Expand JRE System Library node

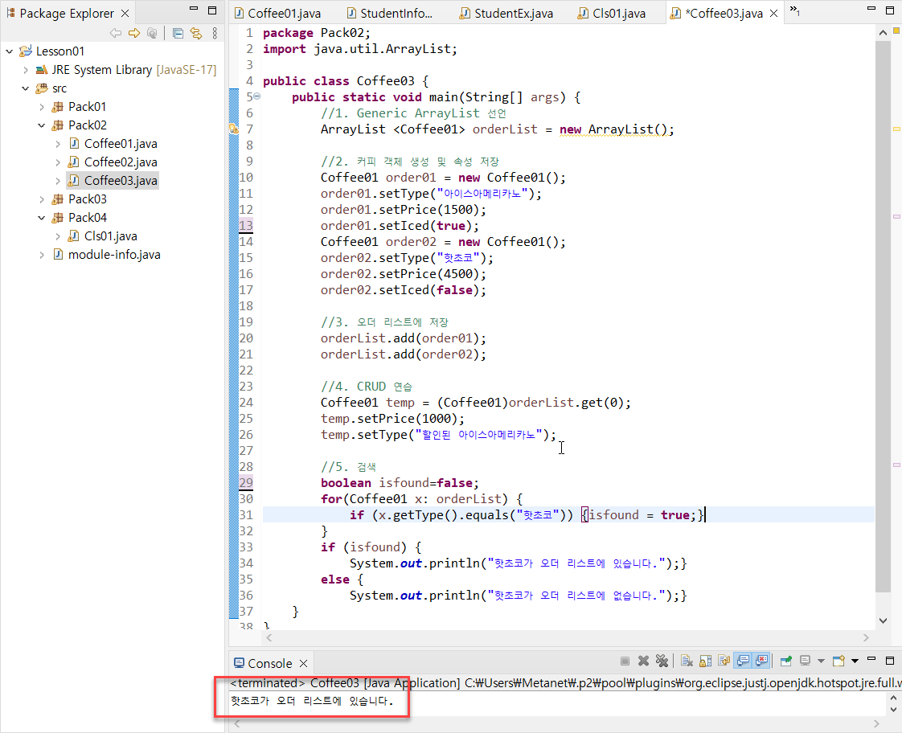pyautogui.click(x=25, y=70)
